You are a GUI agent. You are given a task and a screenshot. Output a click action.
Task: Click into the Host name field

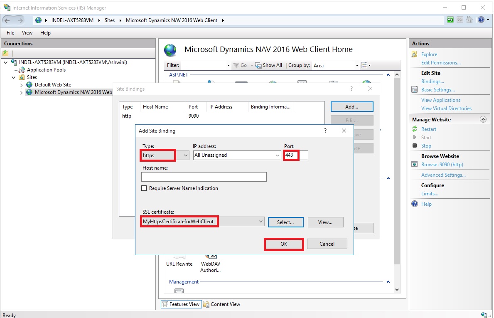point(204,177)
